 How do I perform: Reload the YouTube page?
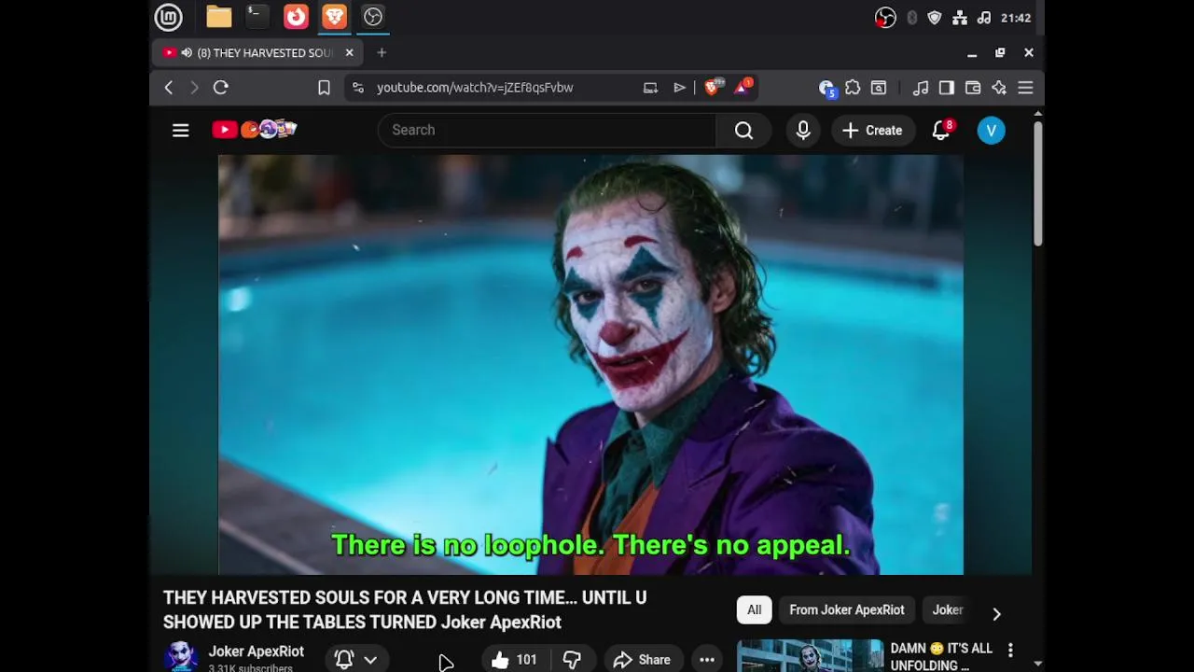(x=221, y=88)
